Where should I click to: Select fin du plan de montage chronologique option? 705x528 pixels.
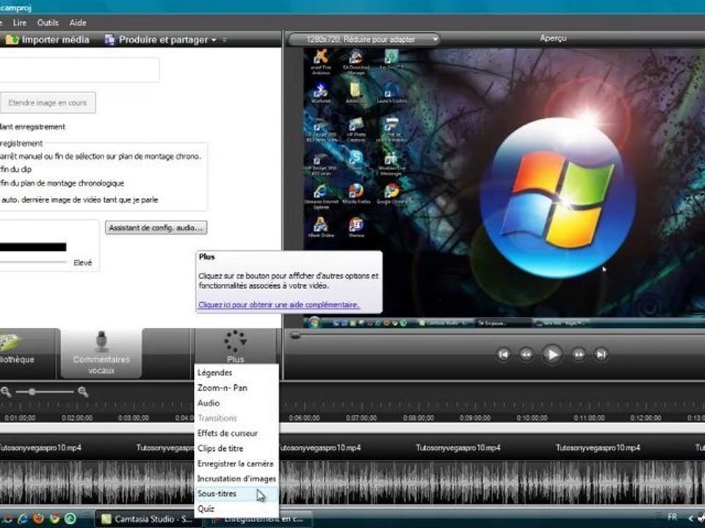[x=62, y=183]
